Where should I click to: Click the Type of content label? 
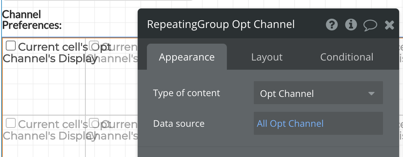pos(187,93)
